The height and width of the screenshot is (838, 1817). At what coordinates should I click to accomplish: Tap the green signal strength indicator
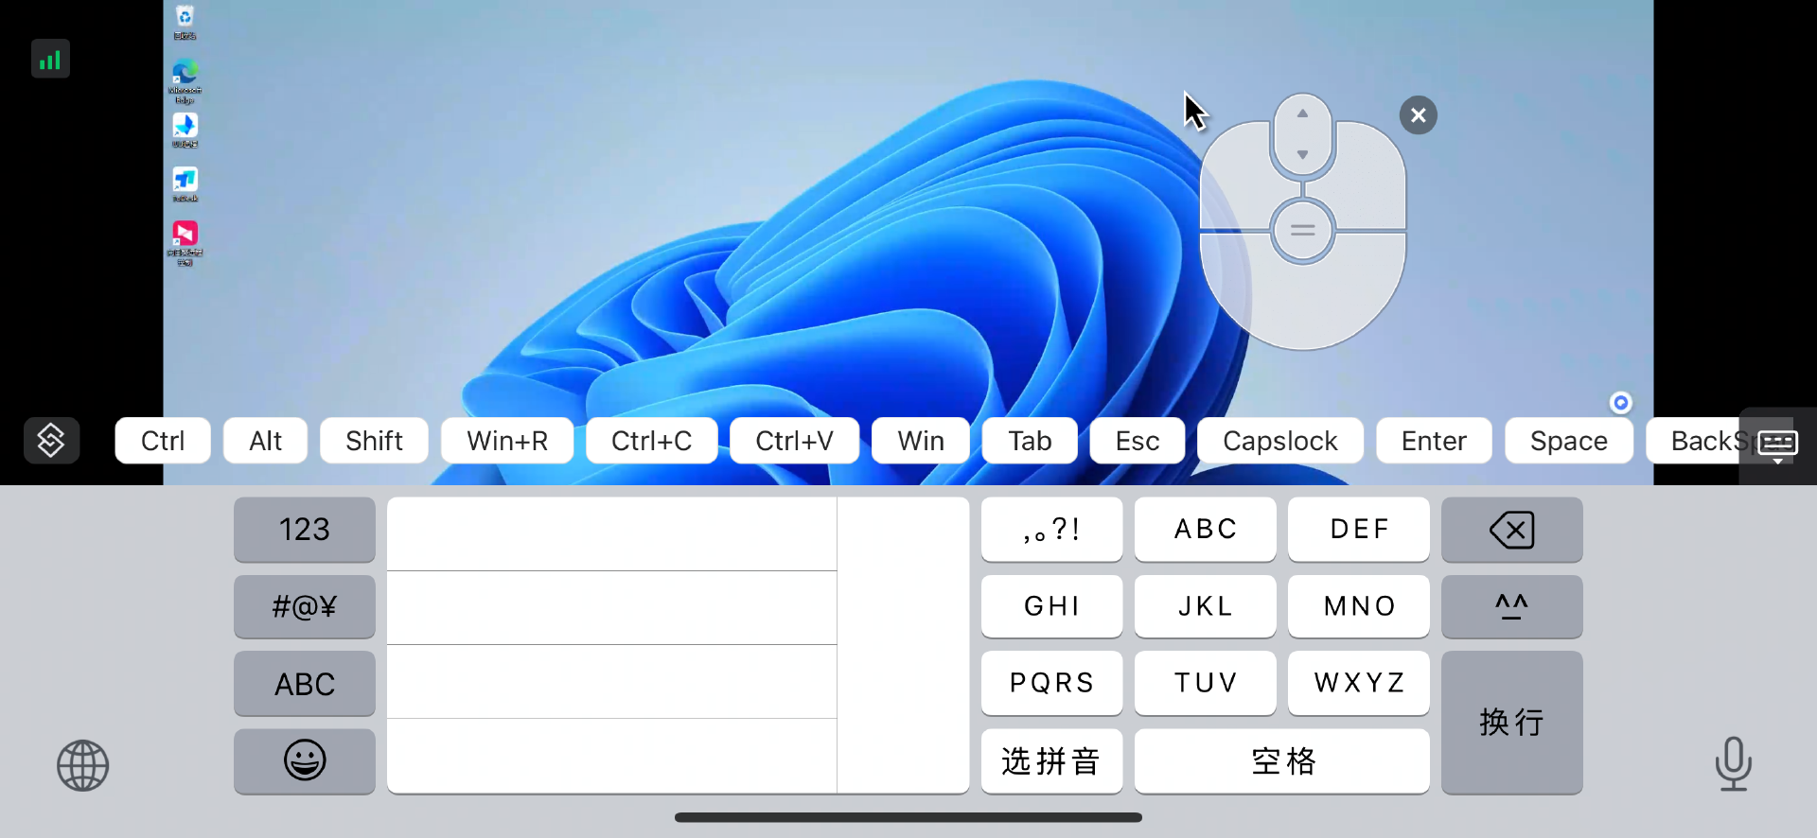(x=50, y=60)
